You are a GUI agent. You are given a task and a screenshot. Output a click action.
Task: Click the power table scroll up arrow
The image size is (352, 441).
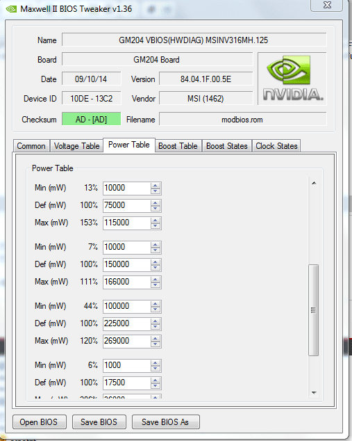314,183
